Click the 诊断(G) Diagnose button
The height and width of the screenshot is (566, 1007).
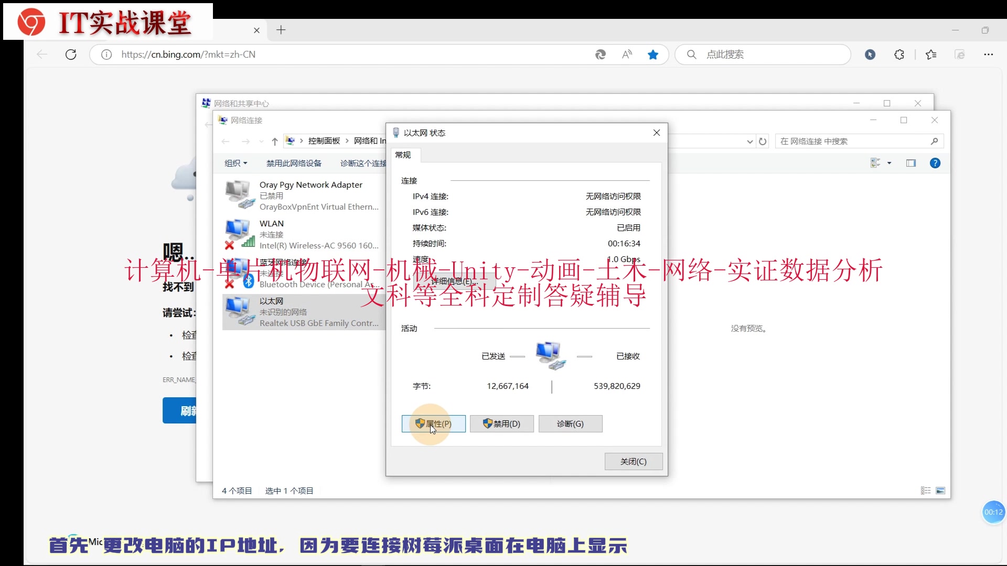[x=570, y=423]
